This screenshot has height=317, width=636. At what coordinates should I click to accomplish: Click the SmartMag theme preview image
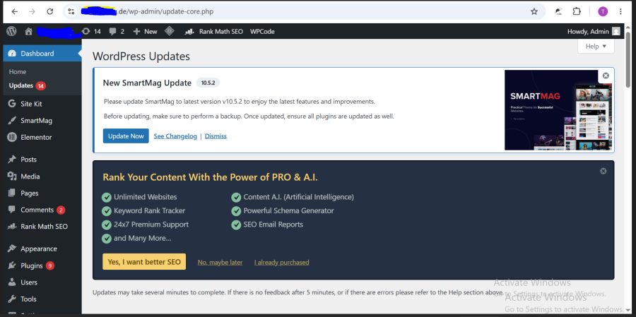(558, 110)
